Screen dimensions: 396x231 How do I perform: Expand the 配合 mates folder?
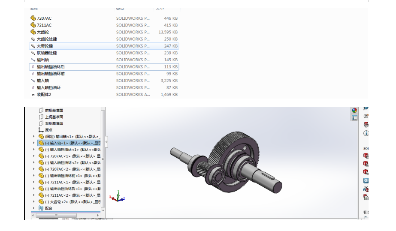pos(34,208)
